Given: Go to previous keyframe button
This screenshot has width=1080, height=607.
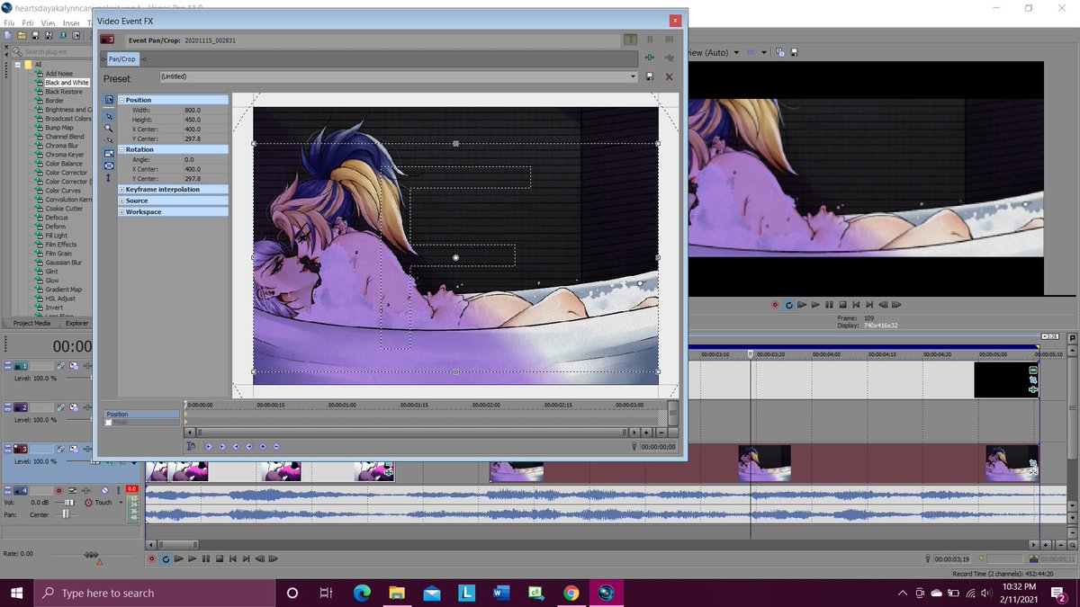Looking at the screenshot, I should coord(222,446).
